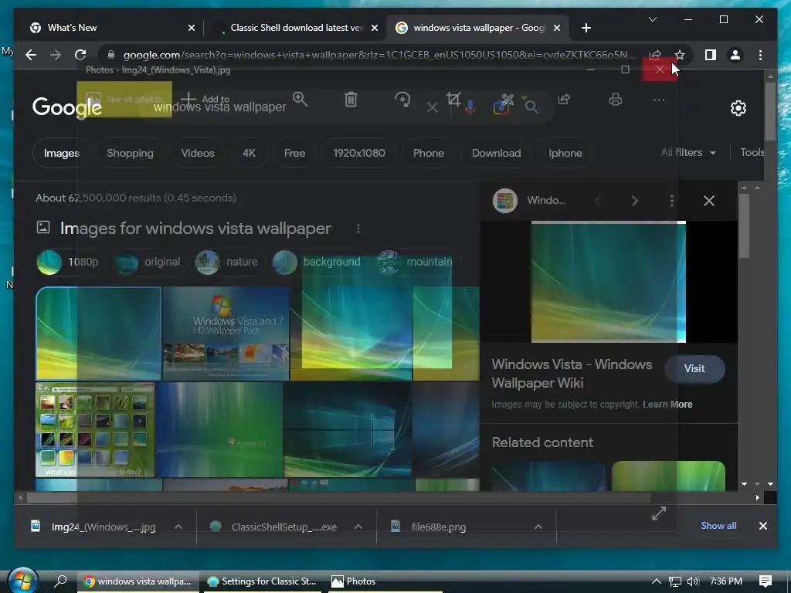Select the mountain image suggestion chip
Image resolution: width=791 pixels, height=593 pixels.
415,263
